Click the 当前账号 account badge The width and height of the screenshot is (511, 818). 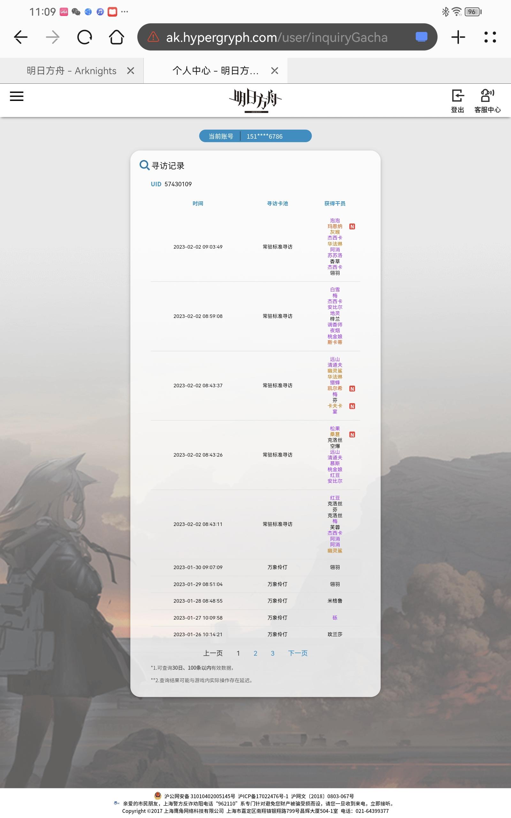tap(256, 136)
